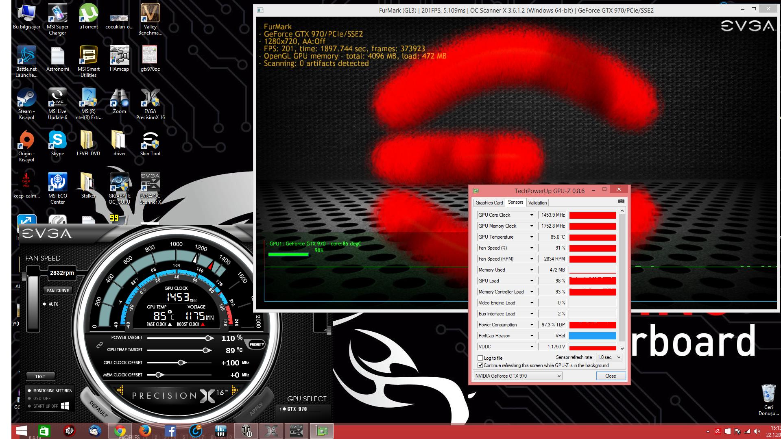The height and width of the screenshot is (439, 781).
Task: Toggle OSD OFF option in Precision X
Action: click(39, 398)
